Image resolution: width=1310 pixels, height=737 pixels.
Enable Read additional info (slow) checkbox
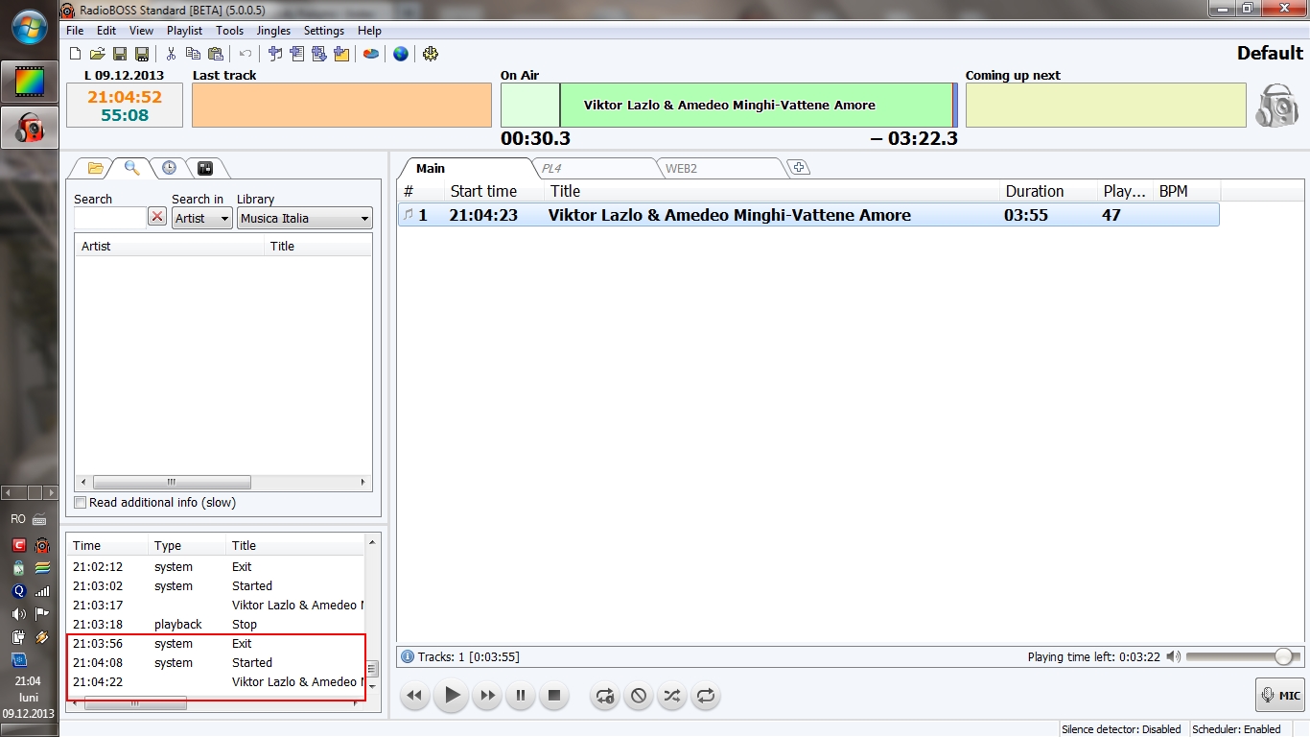(81, 502)
